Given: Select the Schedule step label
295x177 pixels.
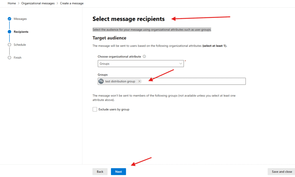Looking at the screenshot, I should (20, 45).
